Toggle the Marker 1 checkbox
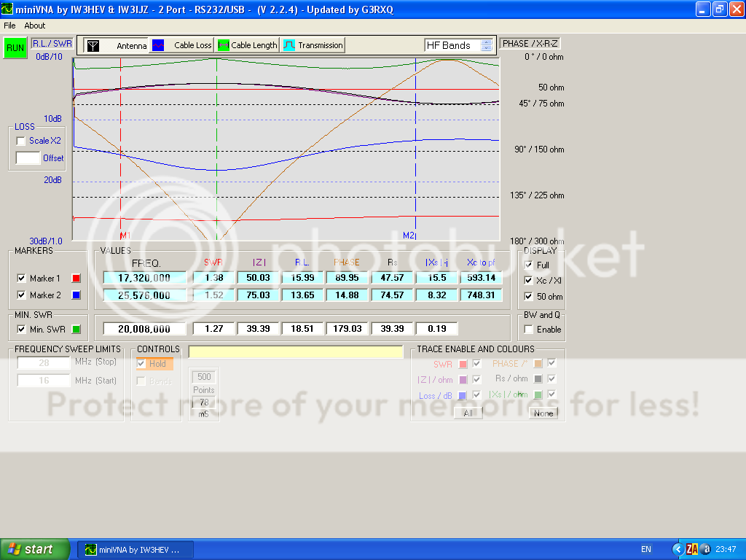This screenshot has width=746, height=560. point(21,278)
